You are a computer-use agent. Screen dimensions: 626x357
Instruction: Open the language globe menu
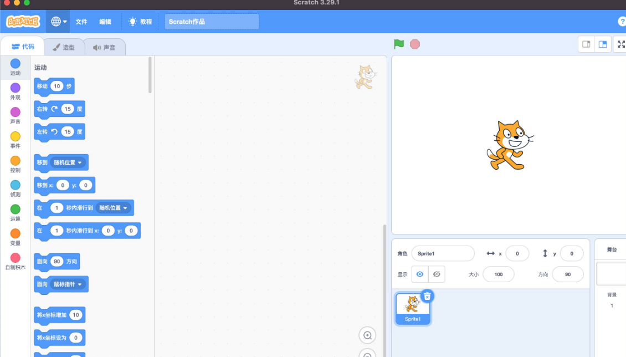pyautogui.click(x=58, y=21)
